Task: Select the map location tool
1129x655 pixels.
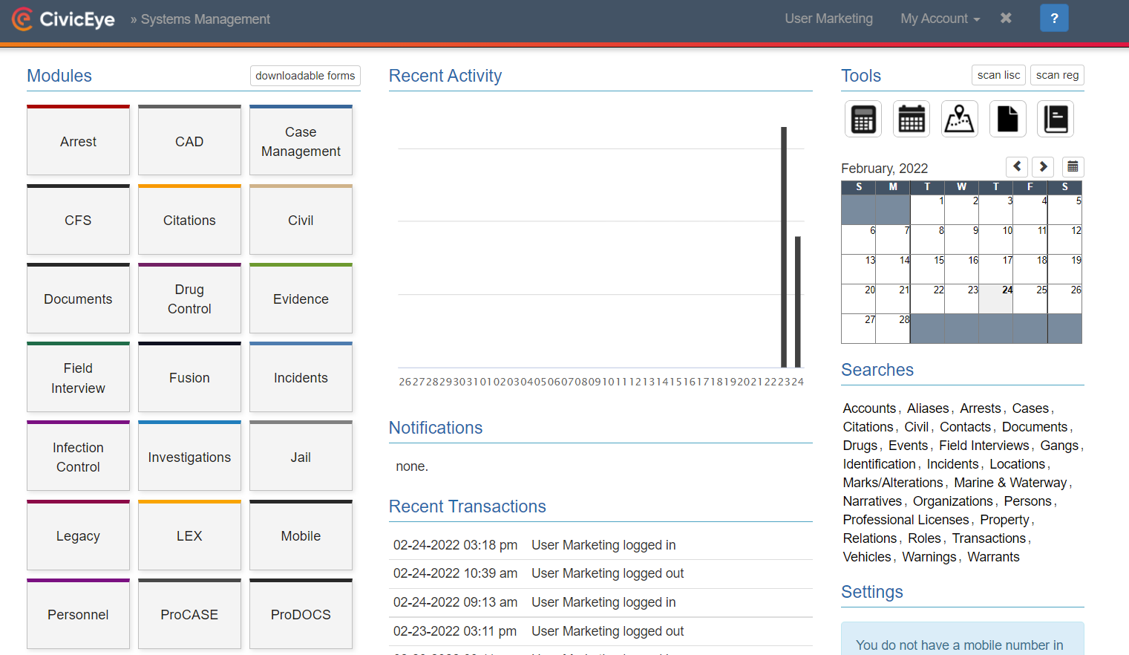Action: coord(959,118)
